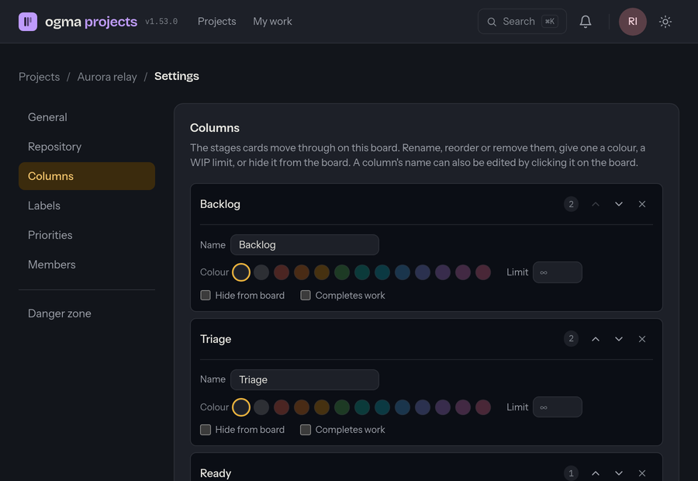Enable Completes work for Triage

click(306, 430)
